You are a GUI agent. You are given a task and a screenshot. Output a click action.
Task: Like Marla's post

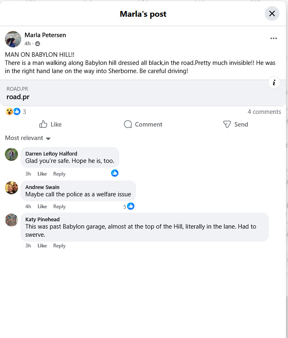(50, 124)
